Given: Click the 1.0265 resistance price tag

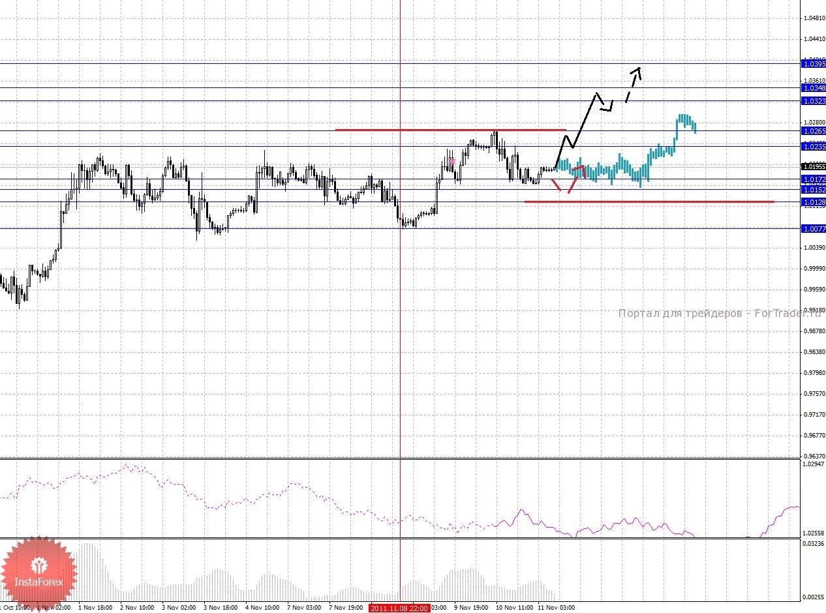Looking at the screenshot, I should 814,131.
